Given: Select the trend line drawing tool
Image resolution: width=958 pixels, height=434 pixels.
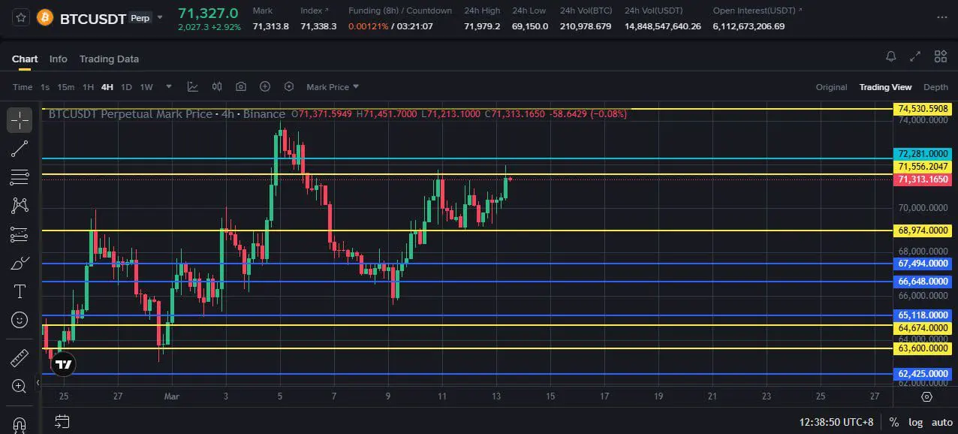Looking at the screenshot, I should tap(20, 149).
